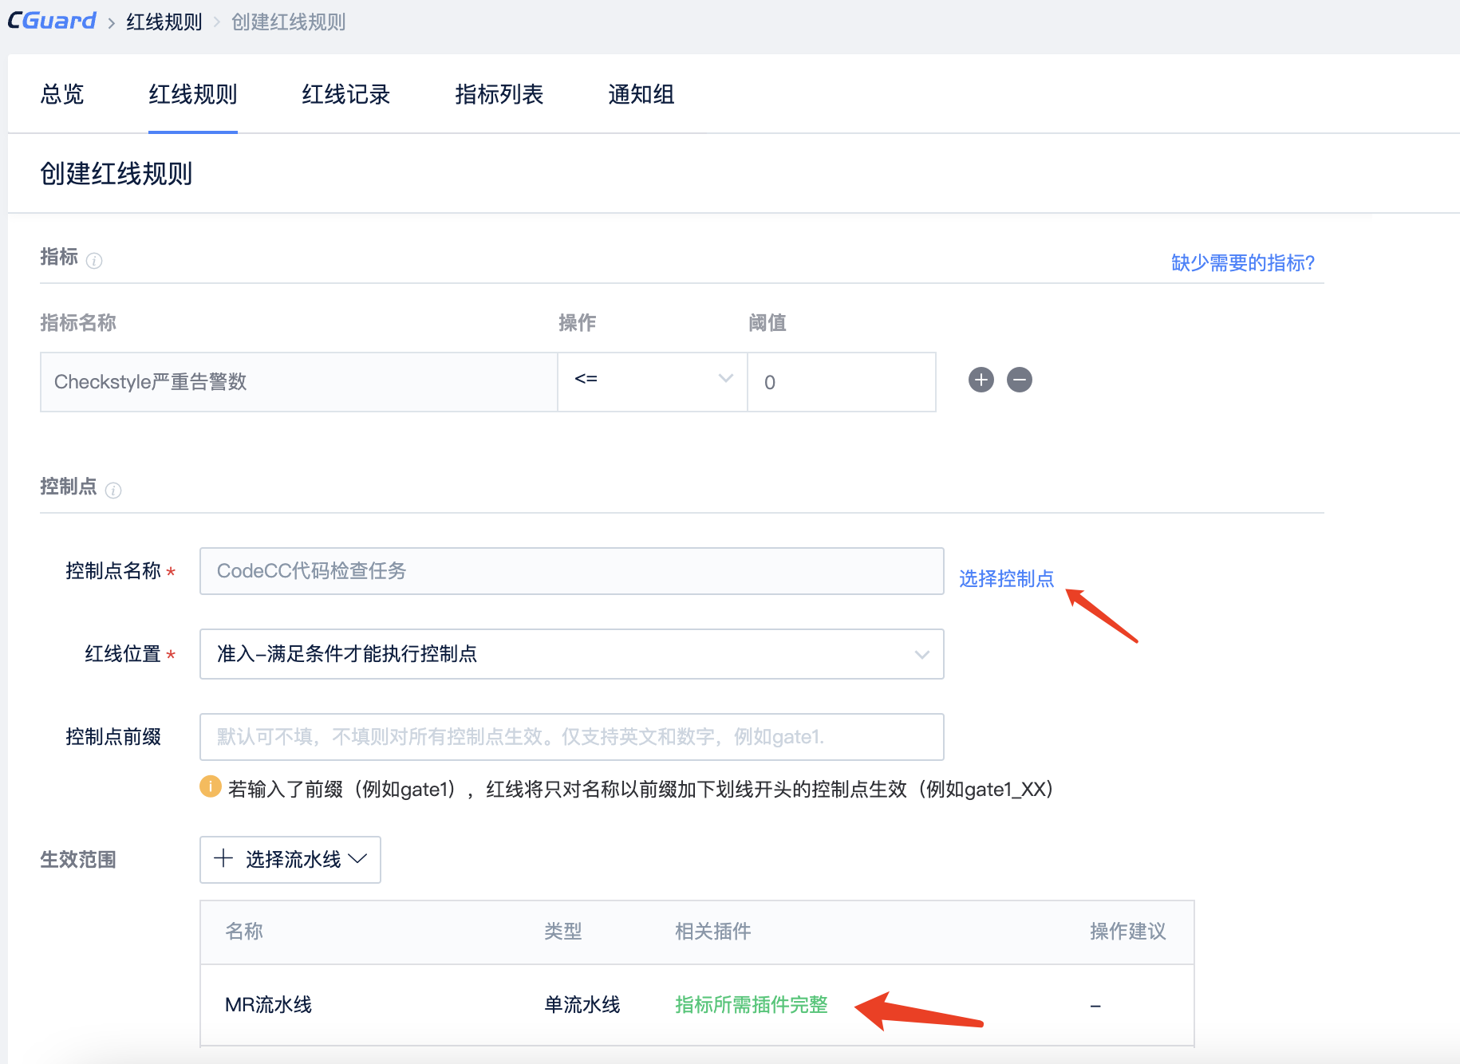Screen dimensions: 1460x1064
Task: Open the 缺少需要的指标? link
Action: (1243, 262)
